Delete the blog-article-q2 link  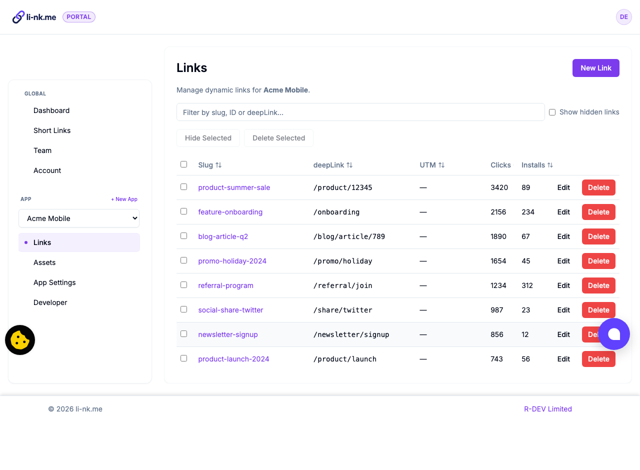coord(598,236)
